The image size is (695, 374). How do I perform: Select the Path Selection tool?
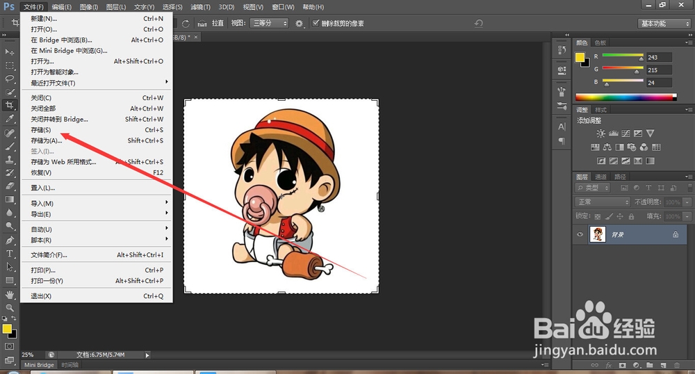[9, 267]
